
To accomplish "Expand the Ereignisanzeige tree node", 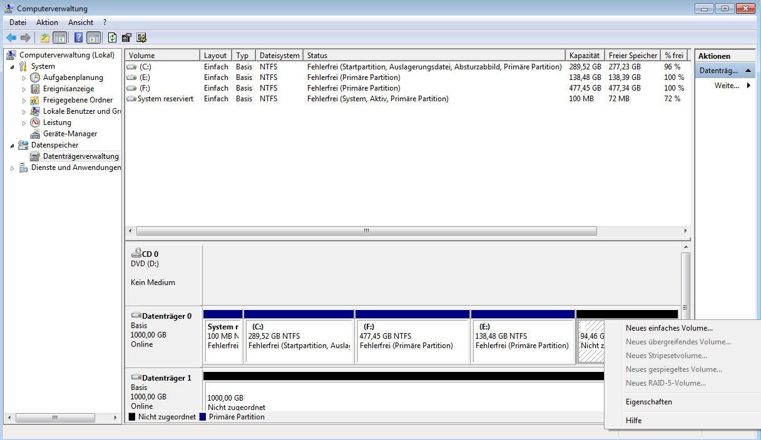I will pyautogui.click(x=24, y=89).
